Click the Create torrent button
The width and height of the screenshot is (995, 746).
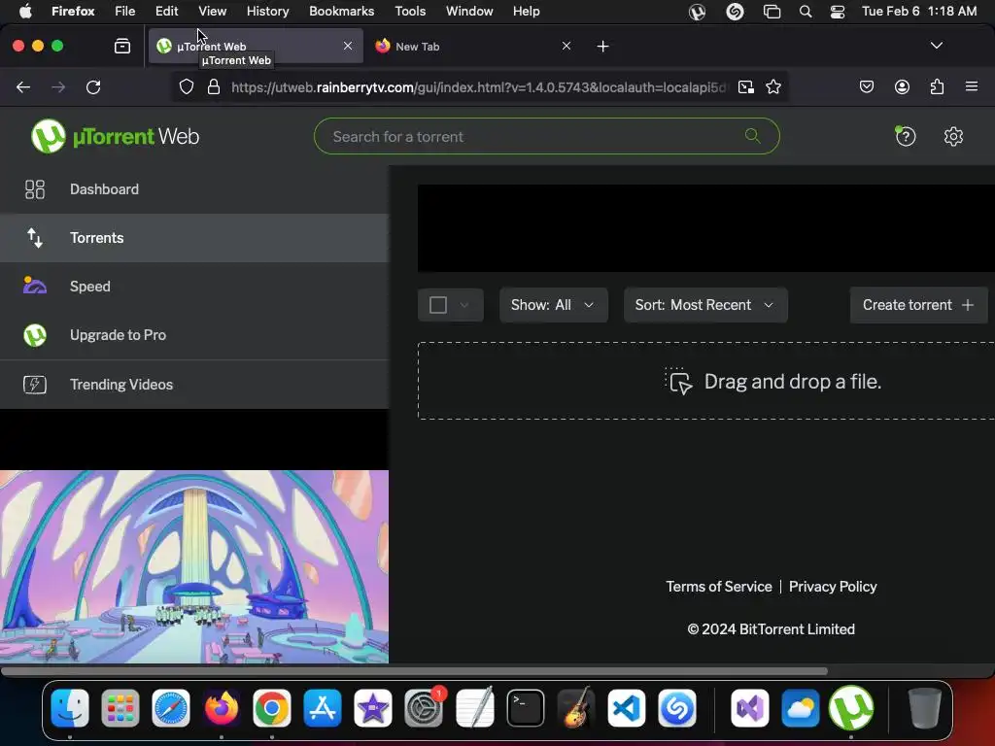918,305
